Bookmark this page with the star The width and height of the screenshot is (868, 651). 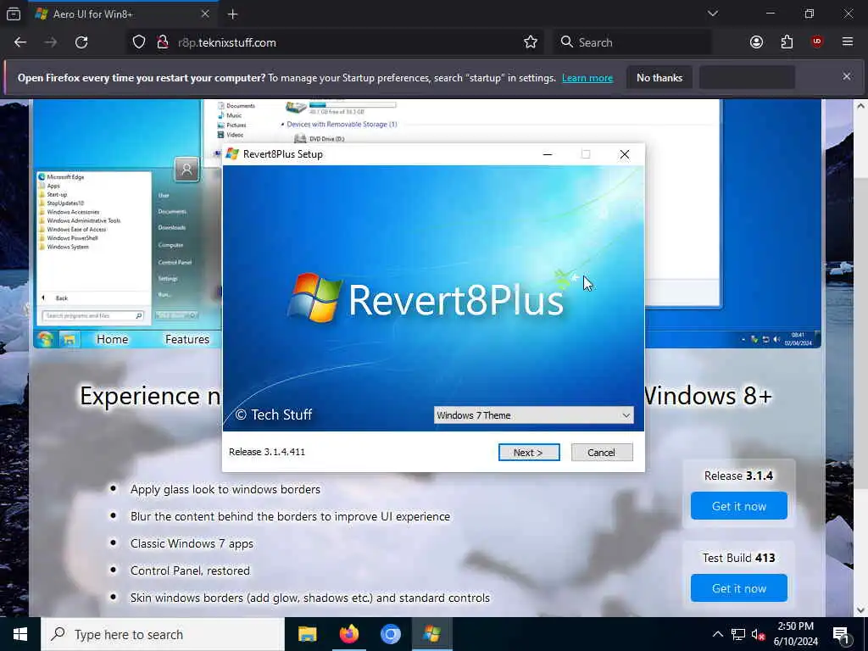point(531,42)
